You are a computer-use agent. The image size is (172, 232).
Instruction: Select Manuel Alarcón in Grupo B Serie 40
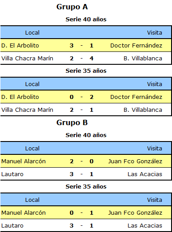click(23, 161)
